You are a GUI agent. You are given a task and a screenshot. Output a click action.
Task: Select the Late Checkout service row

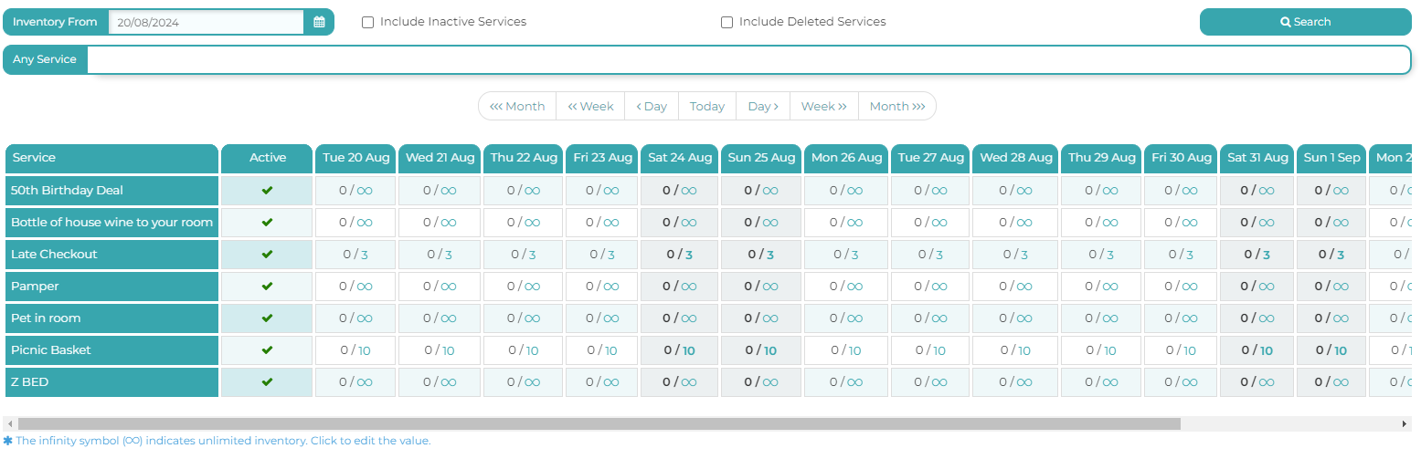(111, 255)
